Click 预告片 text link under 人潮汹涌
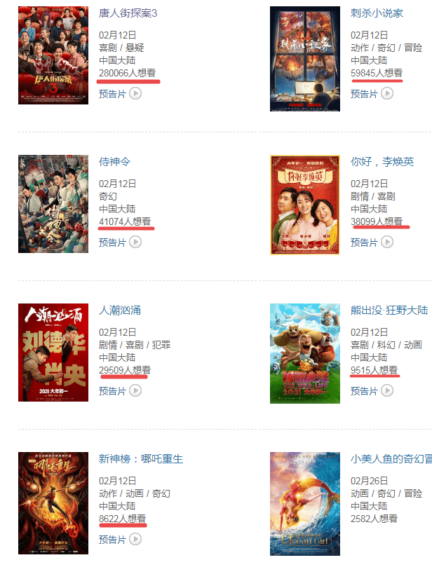Screen dimensions: 432x567 pyautogui.click(x=112, y=391)
